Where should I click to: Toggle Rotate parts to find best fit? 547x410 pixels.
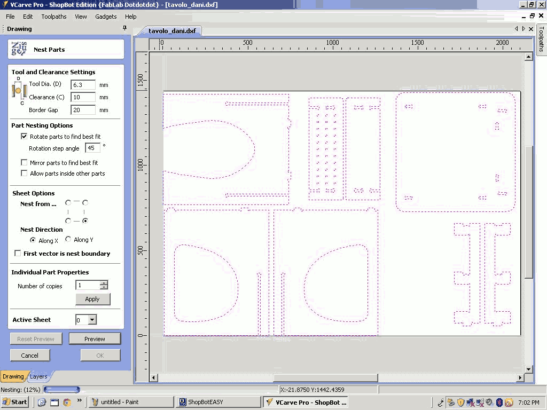[24, 136]
